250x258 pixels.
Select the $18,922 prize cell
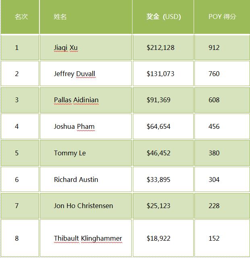163,238
